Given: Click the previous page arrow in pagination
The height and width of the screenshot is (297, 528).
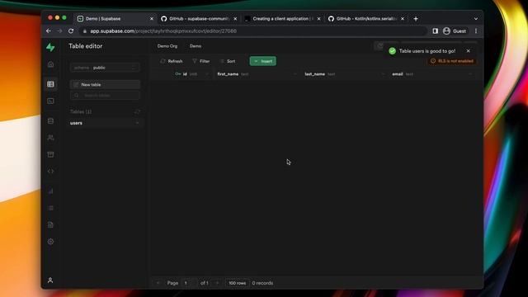Looking at the screenshot, I should (x=158, y=283).
